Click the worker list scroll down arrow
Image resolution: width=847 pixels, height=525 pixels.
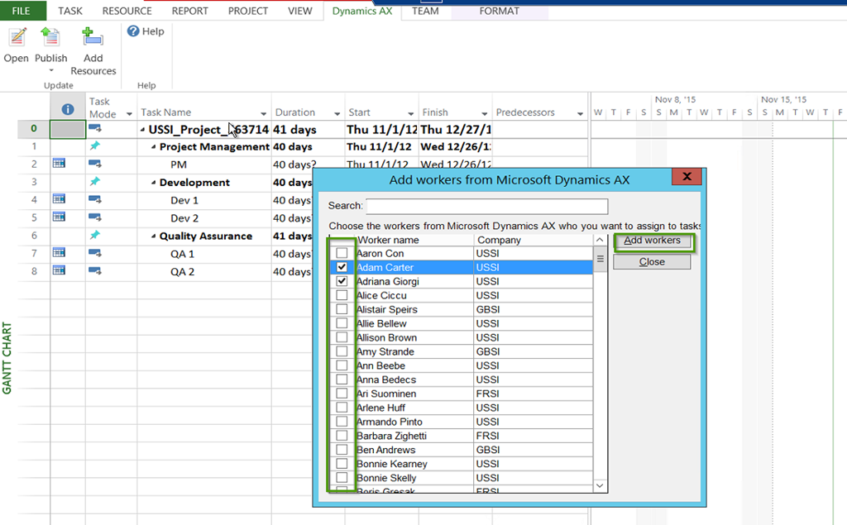pos(601,486)
